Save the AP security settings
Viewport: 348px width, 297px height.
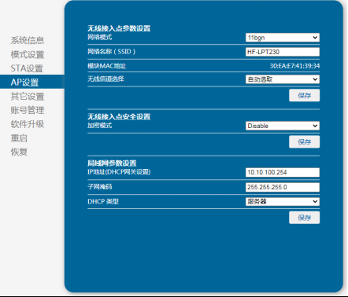(304, 141)
